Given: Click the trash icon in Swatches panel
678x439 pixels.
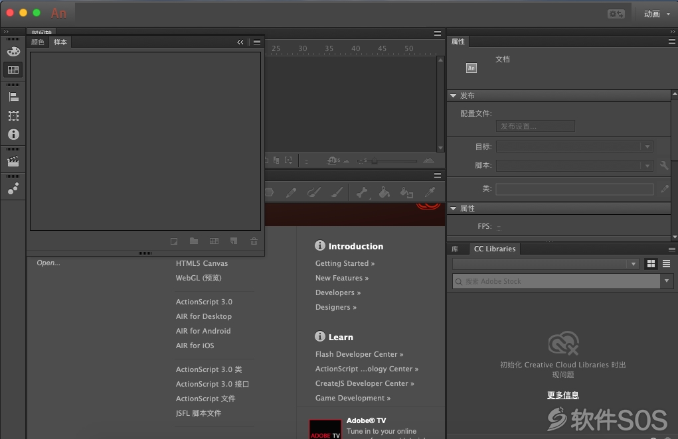Looking at the screenshot, I should [x=254, y=241].
